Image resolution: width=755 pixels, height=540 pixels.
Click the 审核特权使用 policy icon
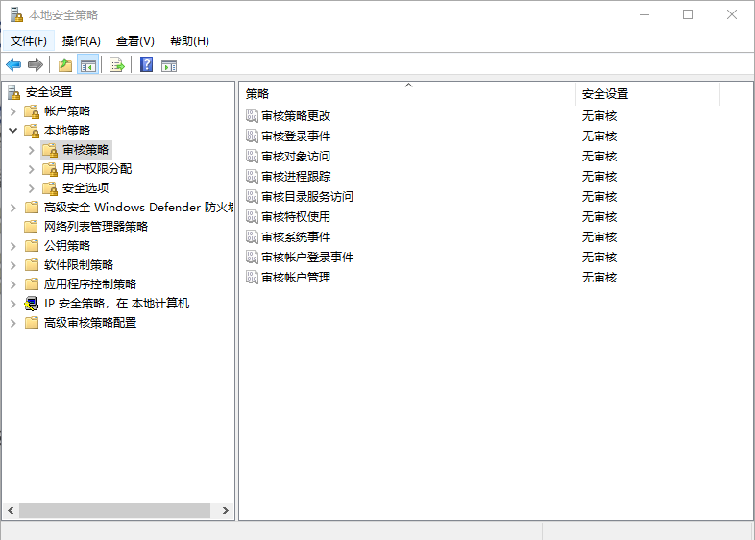tap(252, 217)
